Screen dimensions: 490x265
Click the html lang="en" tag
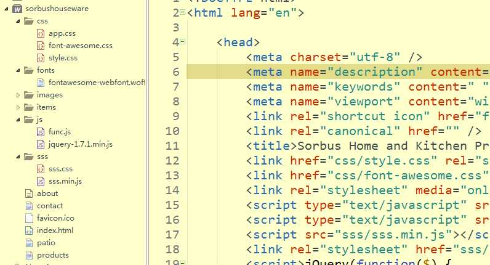[x=246, y=12]
